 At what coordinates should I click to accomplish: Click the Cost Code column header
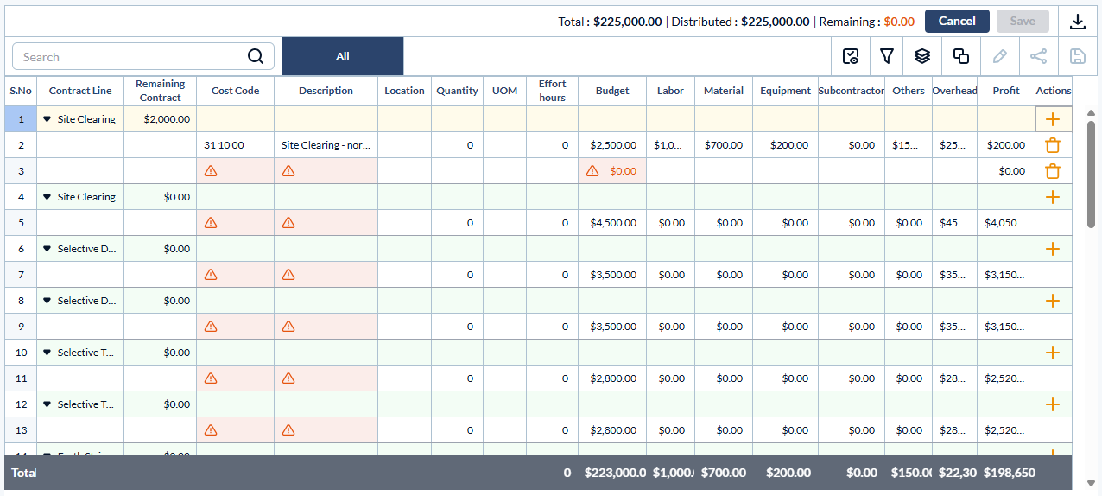[x=235, y=91]
